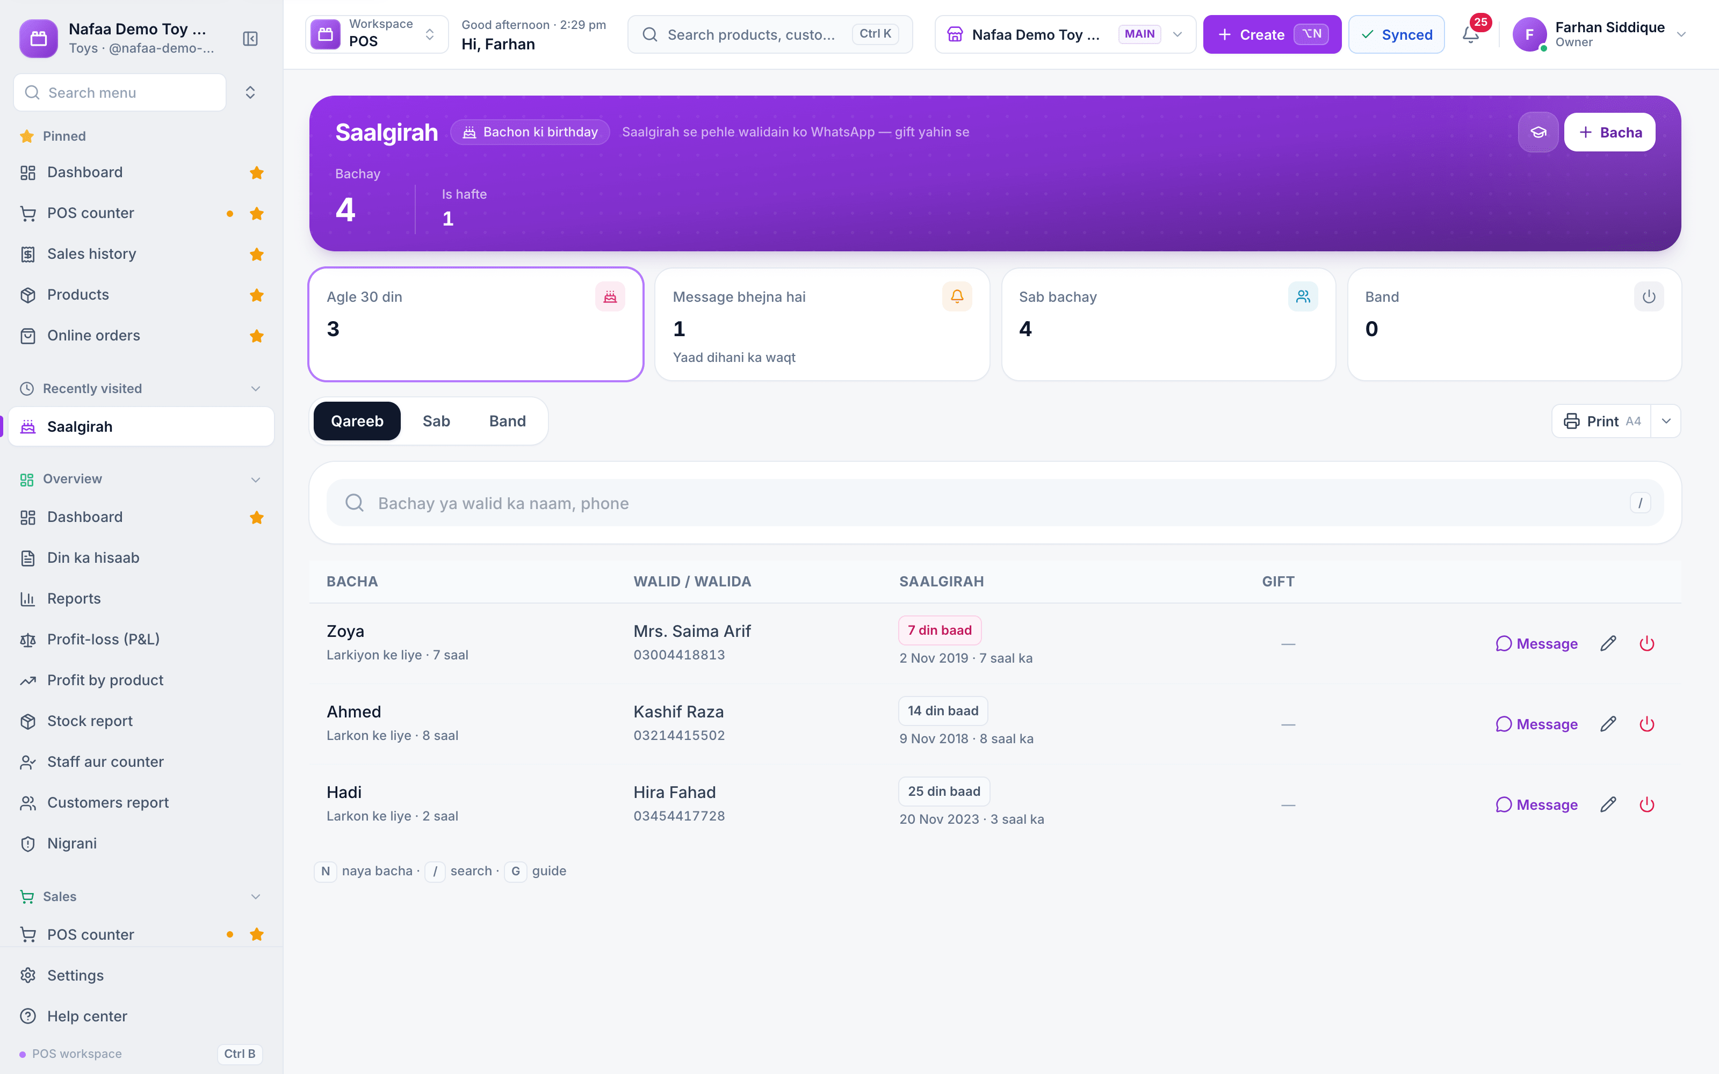Open Stock report from sidebar
This screenshot has width=1719, height=1074.
(x=141, y=721)
